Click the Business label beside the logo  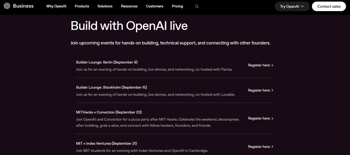tap(23, 6)
